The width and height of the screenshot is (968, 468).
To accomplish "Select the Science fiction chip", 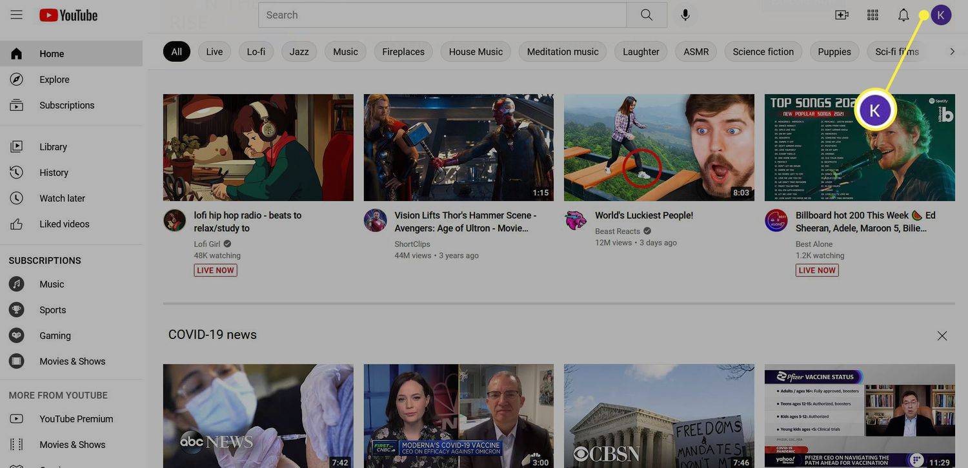I will tap(763, 52).
